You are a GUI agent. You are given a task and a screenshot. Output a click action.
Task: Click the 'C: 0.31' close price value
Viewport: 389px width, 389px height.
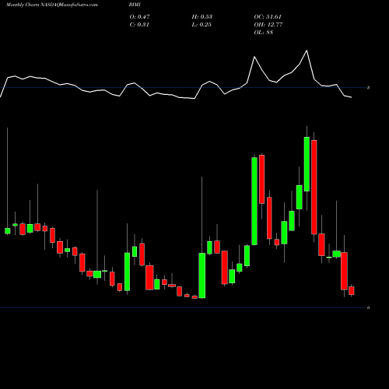[139, 25]
